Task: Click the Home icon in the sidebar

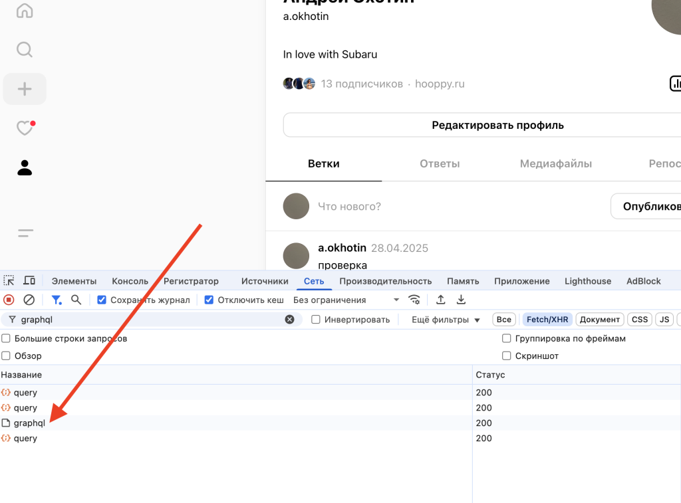Action: [x=25, y=11]
